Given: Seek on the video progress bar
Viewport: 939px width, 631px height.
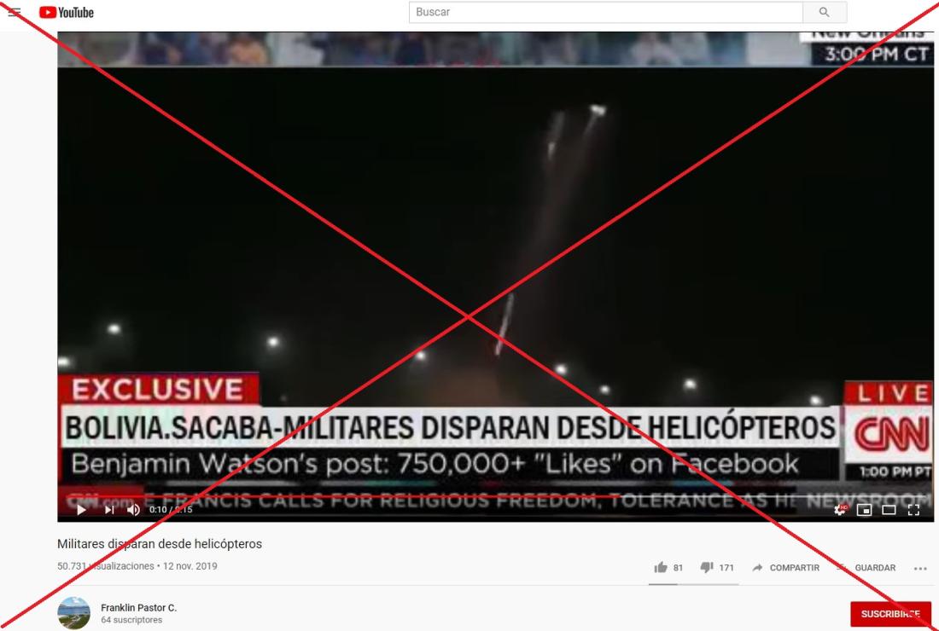Looking at the screenshot, I should 495,495.
